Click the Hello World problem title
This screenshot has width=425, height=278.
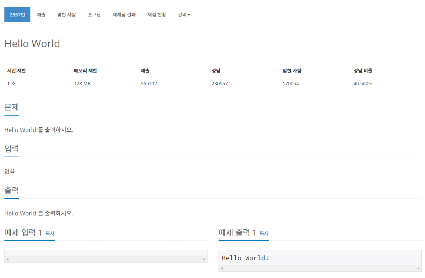tap(32, 44)
